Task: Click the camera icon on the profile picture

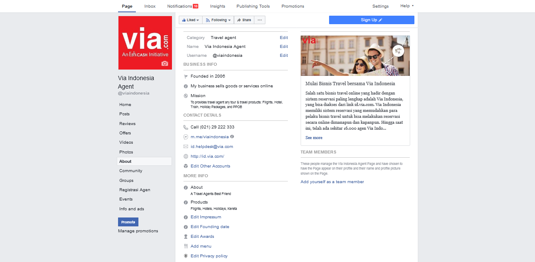Action: point(165,64)
